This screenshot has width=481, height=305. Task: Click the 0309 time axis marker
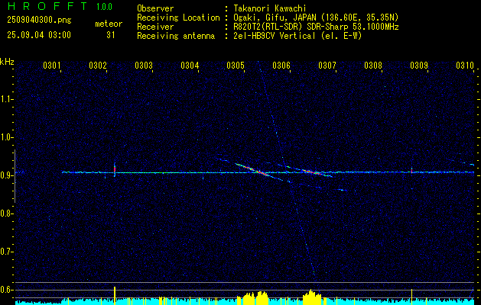(x=419, y=66)
